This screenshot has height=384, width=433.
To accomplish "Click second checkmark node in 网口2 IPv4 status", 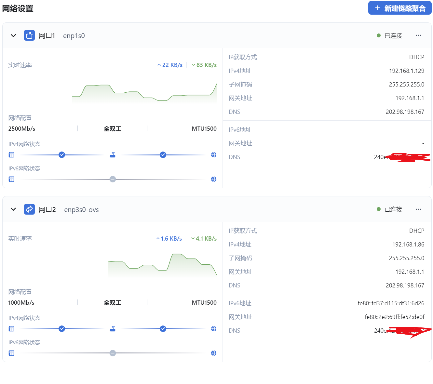I will point(163,329).
